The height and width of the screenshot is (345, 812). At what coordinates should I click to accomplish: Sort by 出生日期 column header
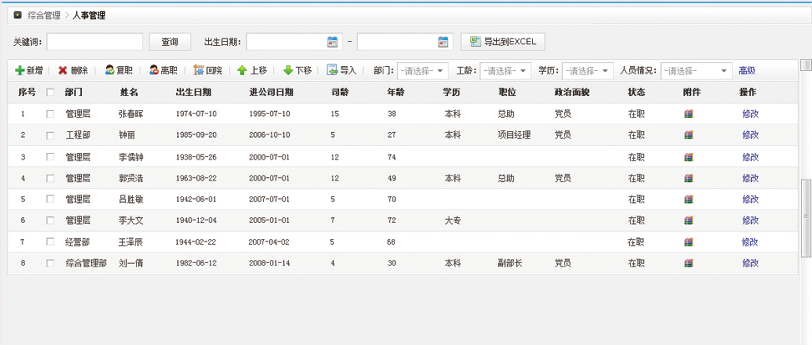[193, 92]
